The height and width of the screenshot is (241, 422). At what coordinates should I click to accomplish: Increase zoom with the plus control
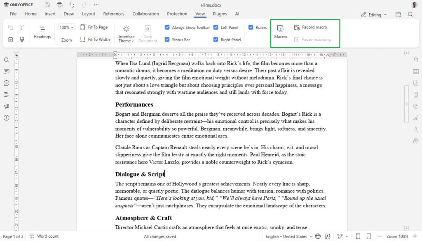tap(415, 236)
